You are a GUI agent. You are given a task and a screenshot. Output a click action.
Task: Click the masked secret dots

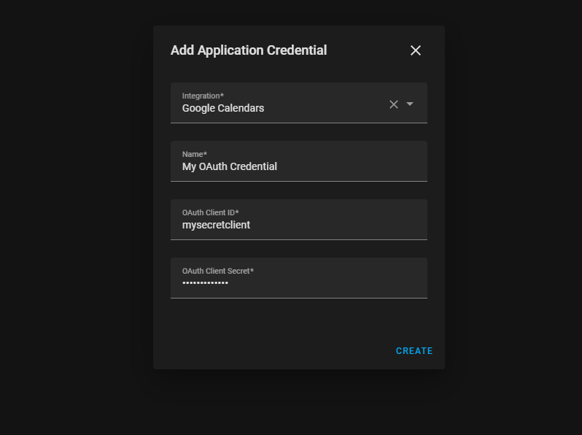[205, 283]
